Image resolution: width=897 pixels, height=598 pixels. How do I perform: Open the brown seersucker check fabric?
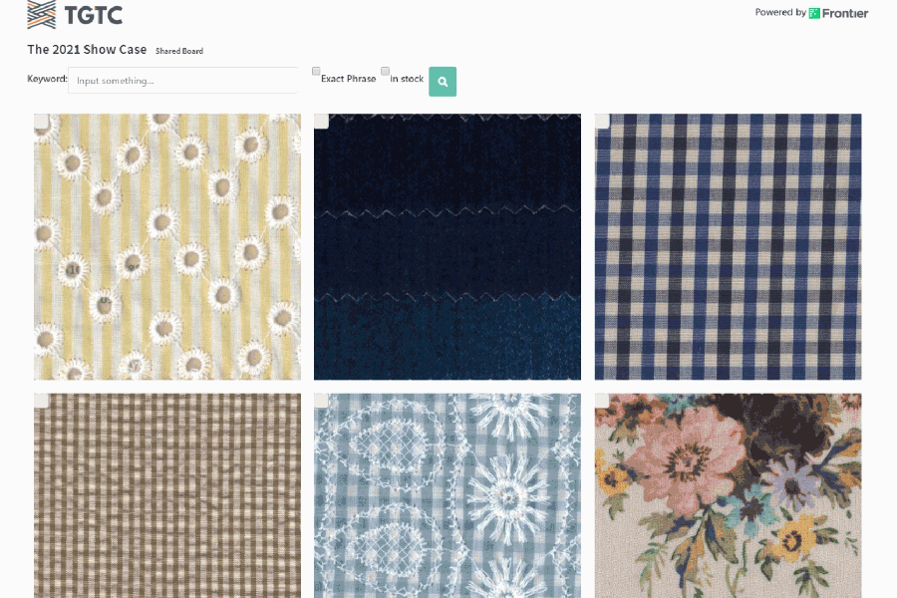(167, 495)
